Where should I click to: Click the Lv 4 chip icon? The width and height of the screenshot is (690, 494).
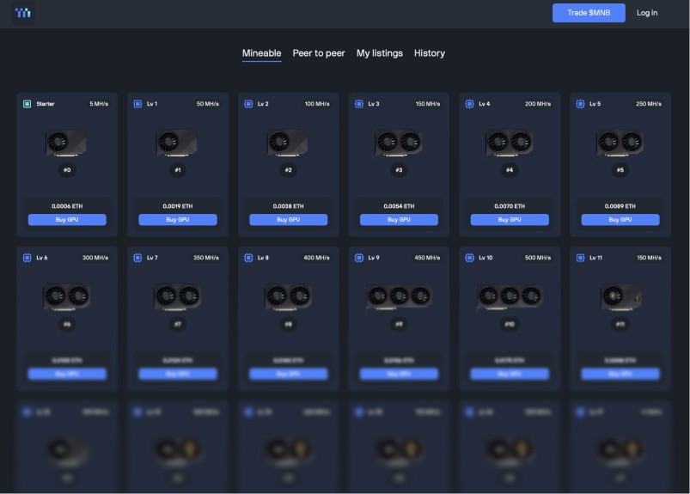469,104
